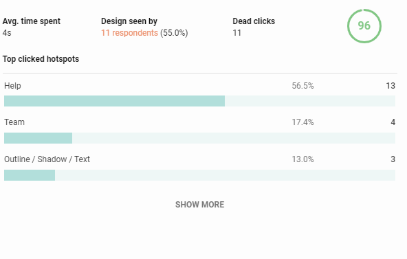The width and height of the screenshot is (407, 259).
Task: Click the Outline / Shadow / Text bar
Action: (x=199, y=175)
